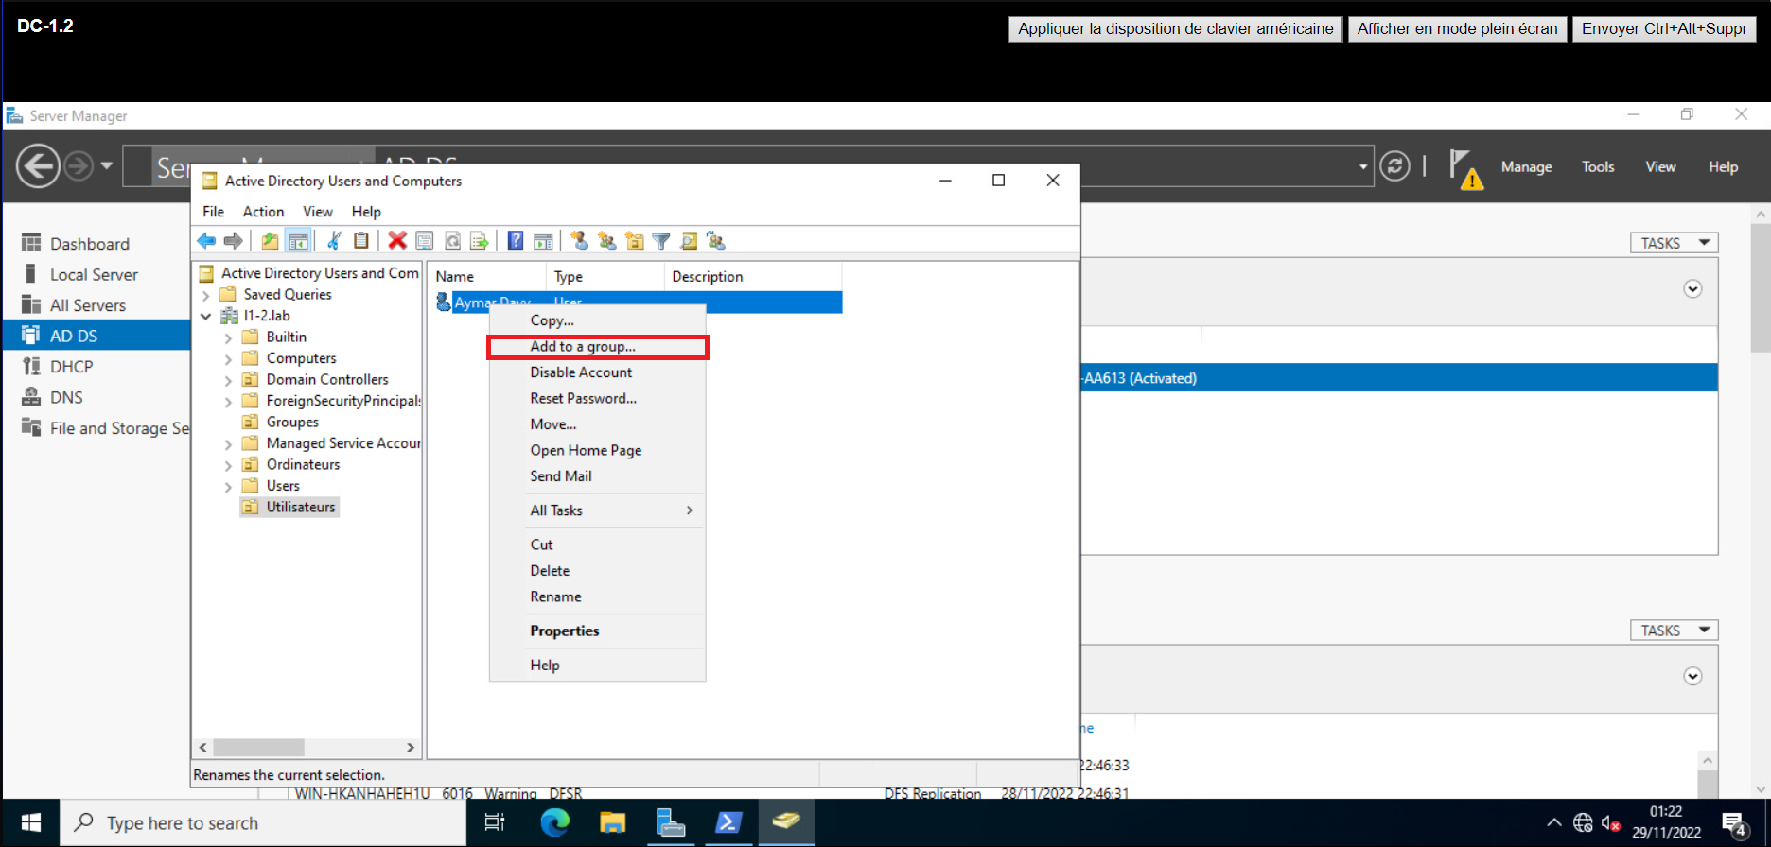
Task: Toggle the Show/Hide Console Tree icon
Action: [298, 241]
